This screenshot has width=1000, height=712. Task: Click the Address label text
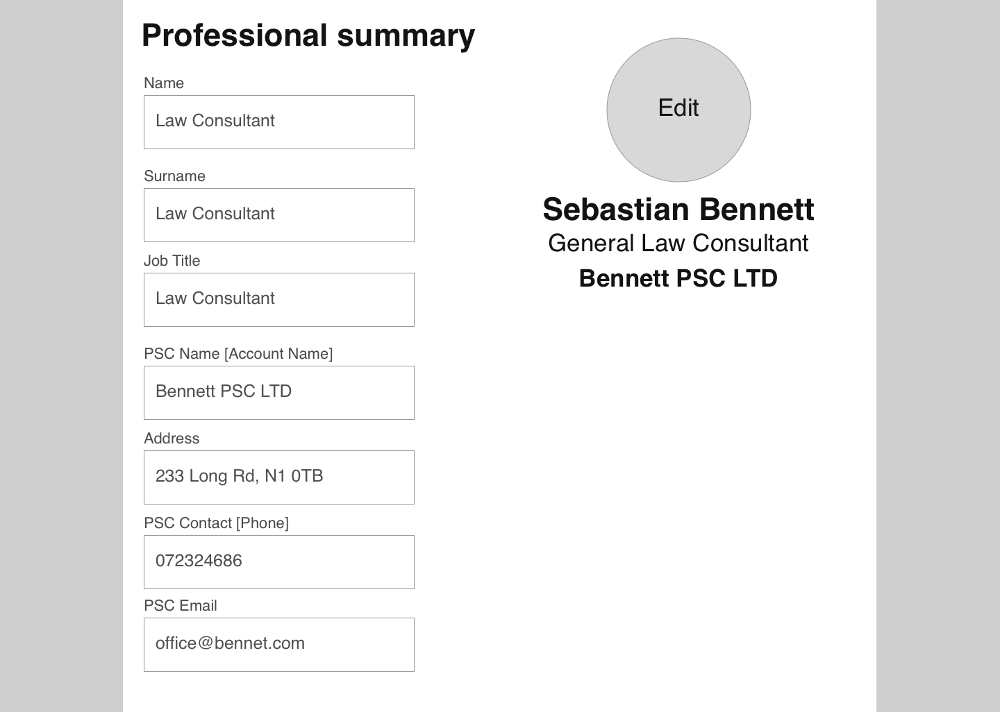point(172,439)
